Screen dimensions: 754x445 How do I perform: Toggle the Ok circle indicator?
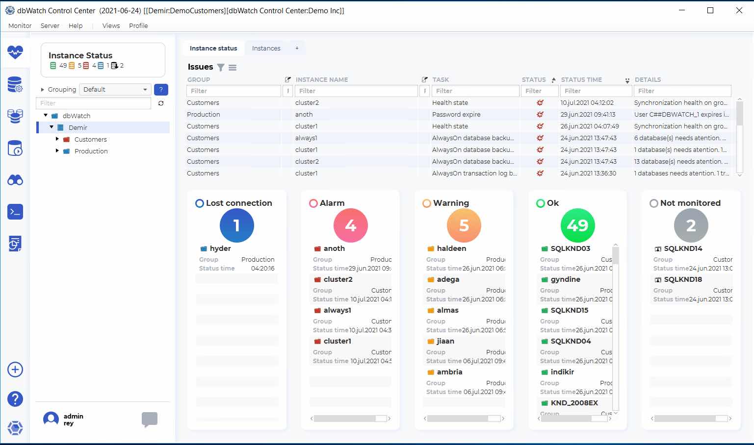(541, 203)
